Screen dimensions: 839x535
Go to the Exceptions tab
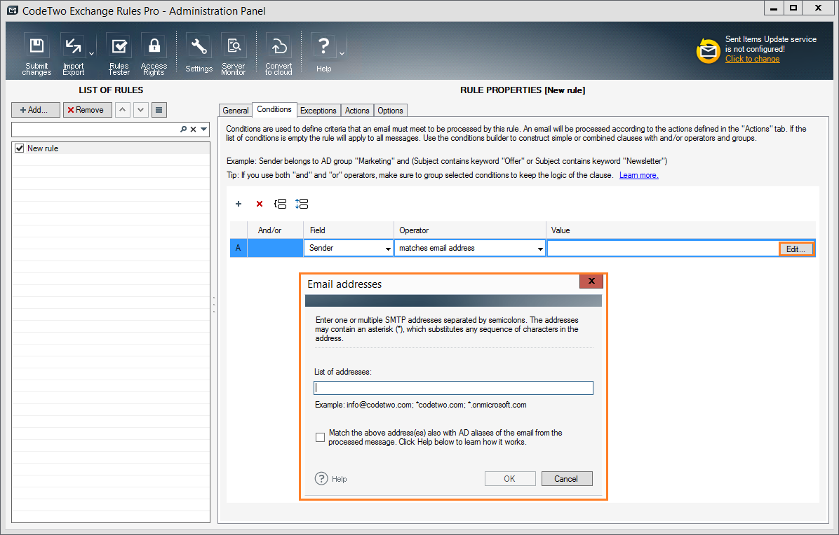[x=318, y=111]
